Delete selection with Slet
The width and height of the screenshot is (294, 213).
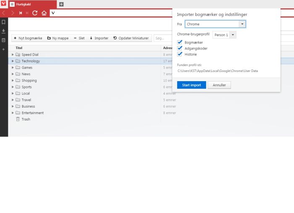(79, 38)
